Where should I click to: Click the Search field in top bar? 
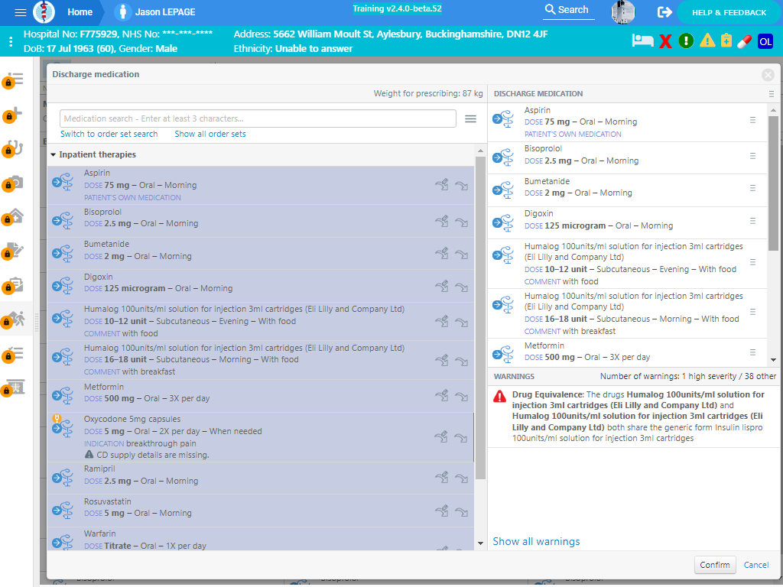[568, 10]
